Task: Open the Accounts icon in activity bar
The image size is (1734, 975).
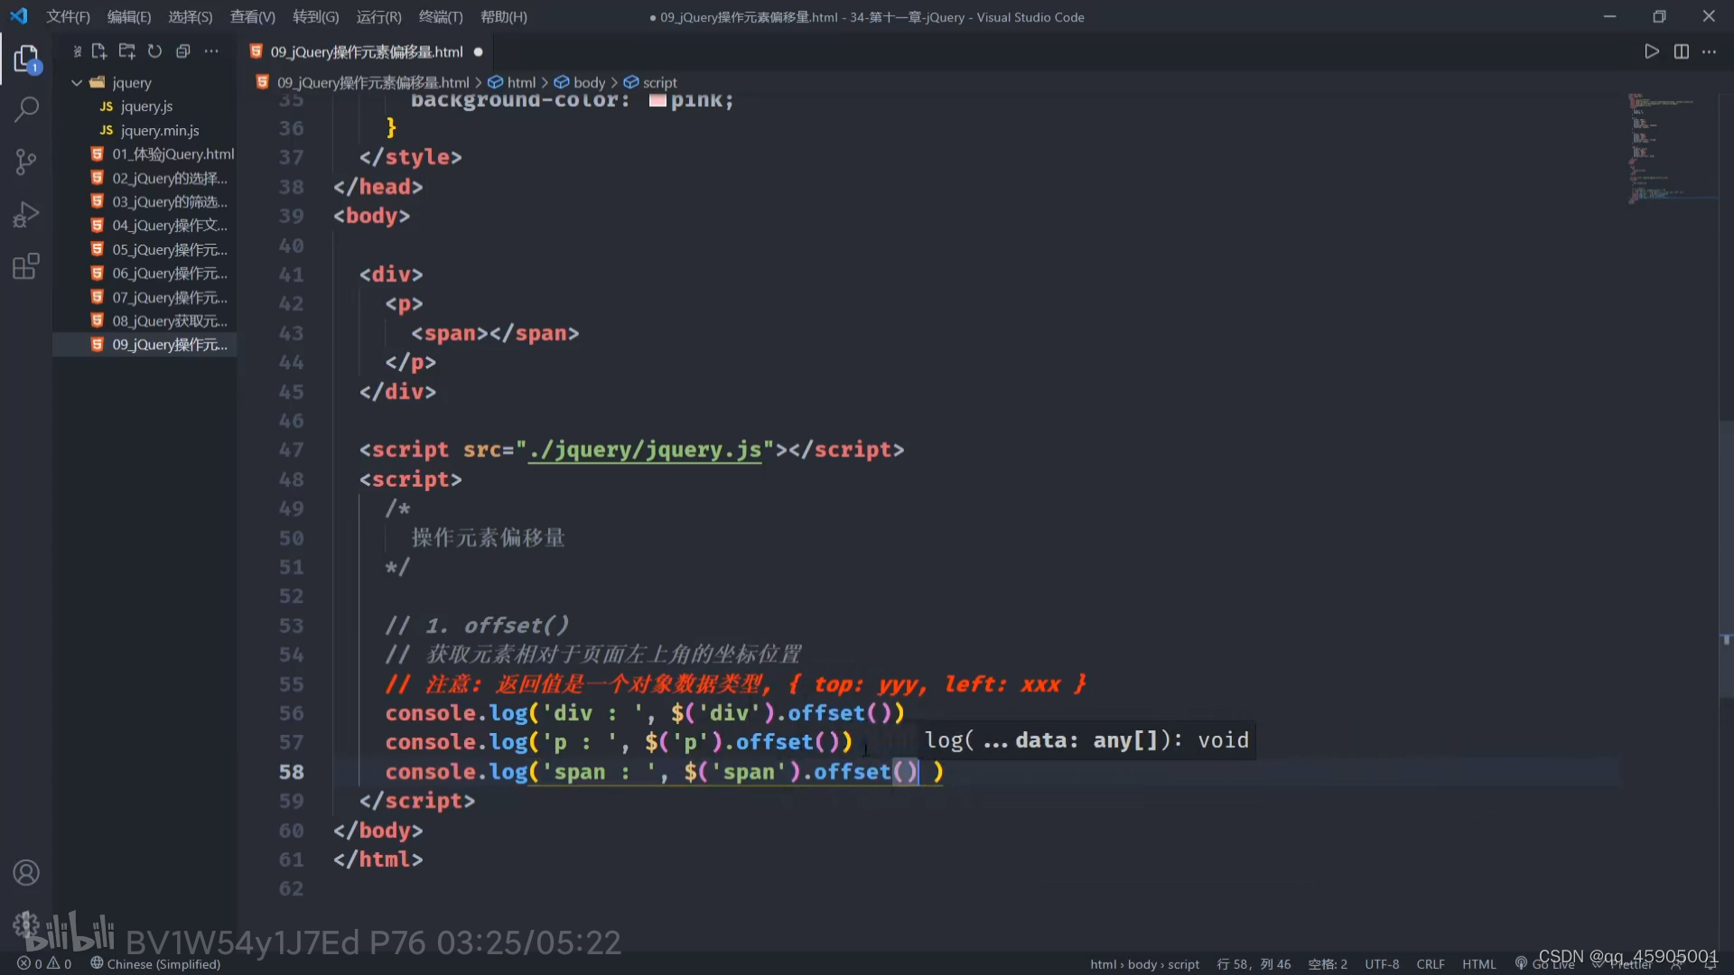Action: tap(26, 873)
